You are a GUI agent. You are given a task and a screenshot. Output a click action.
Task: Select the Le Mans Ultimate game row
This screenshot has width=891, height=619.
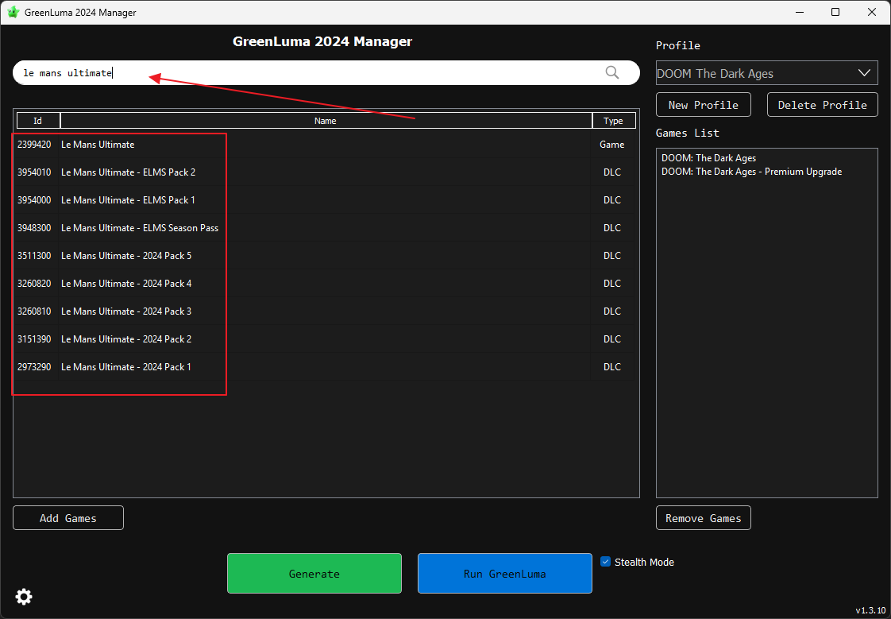(98, 145)
